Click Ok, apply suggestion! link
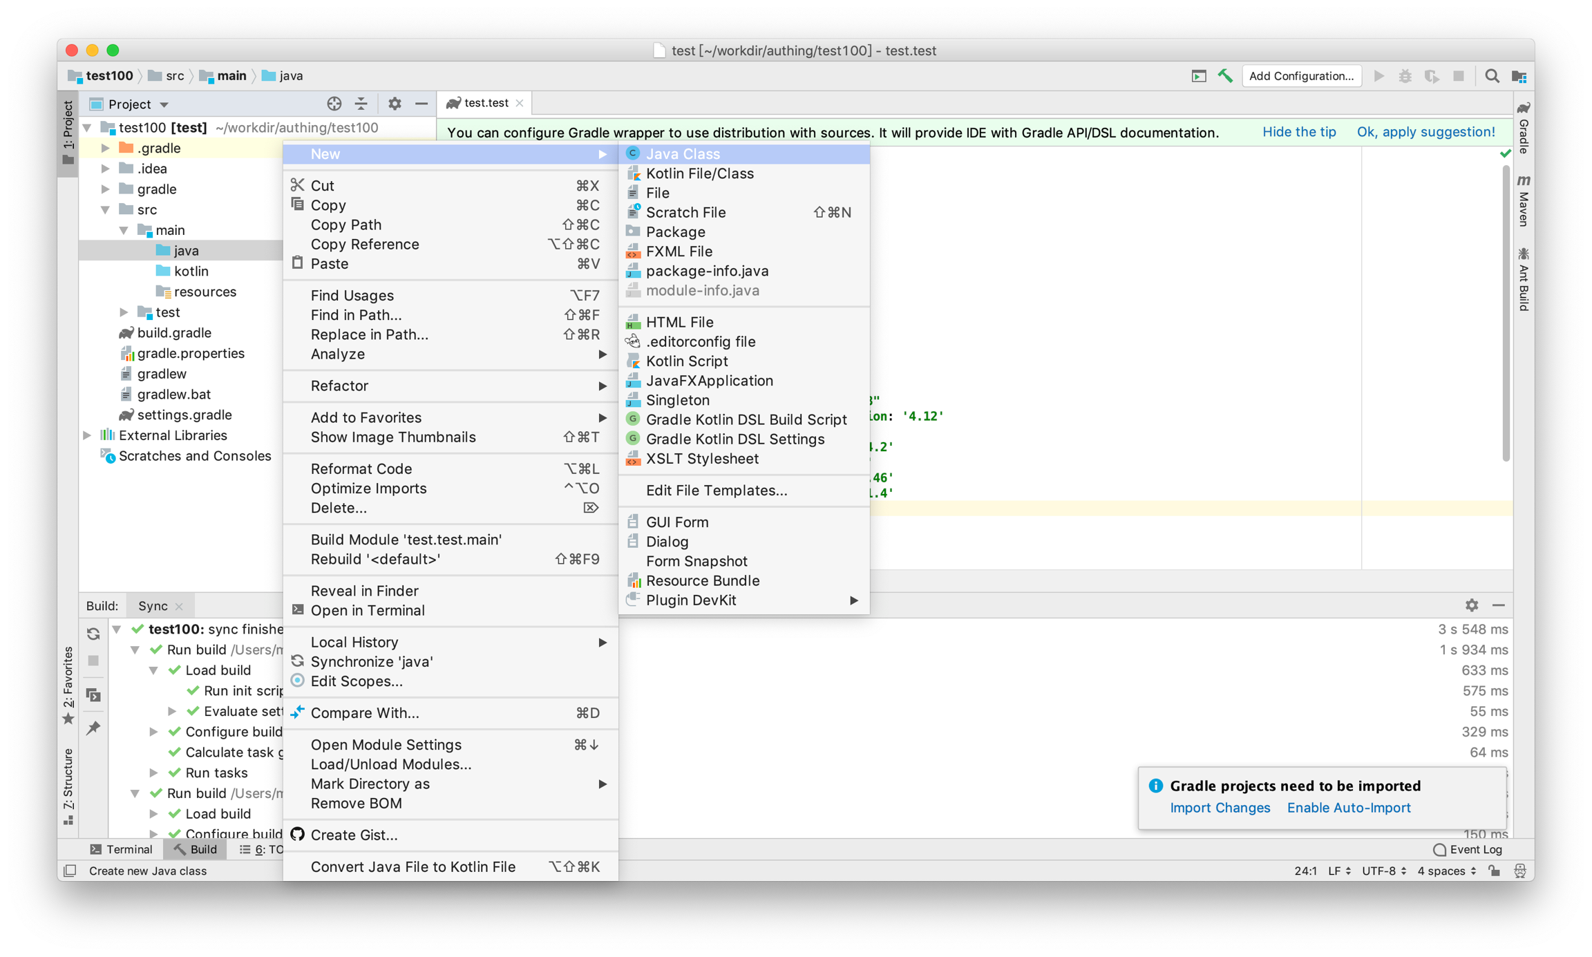 point(1425,132)
